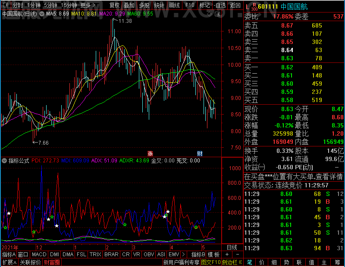Open the 图文F10 page
Screen dimensions: 345x267
211,262
